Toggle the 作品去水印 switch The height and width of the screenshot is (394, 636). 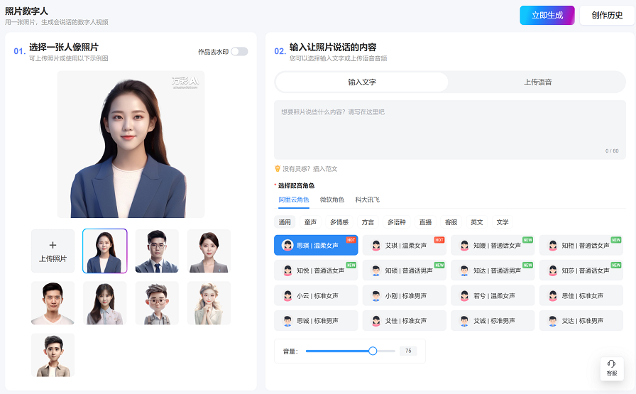239,52
